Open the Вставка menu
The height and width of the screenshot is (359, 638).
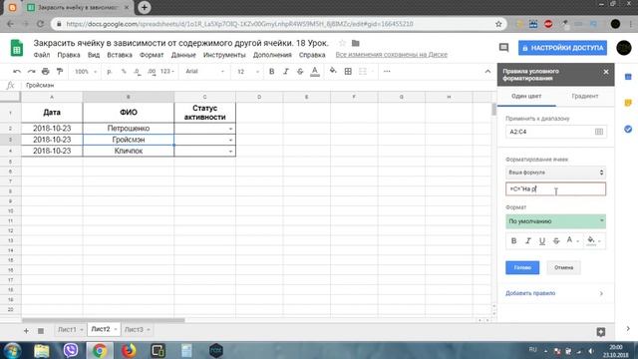[x=120, y=55]
